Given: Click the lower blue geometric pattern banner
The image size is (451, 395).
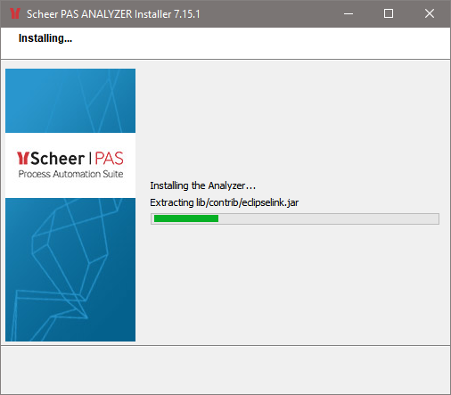Looking at the screenshot, I should tap(70, 269).
